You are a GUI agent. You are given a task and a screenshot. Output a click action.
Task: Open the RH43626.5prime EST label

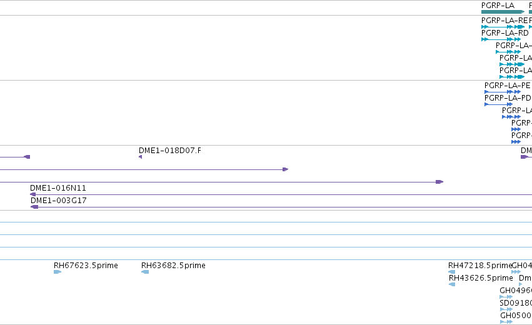pos(481,278)
